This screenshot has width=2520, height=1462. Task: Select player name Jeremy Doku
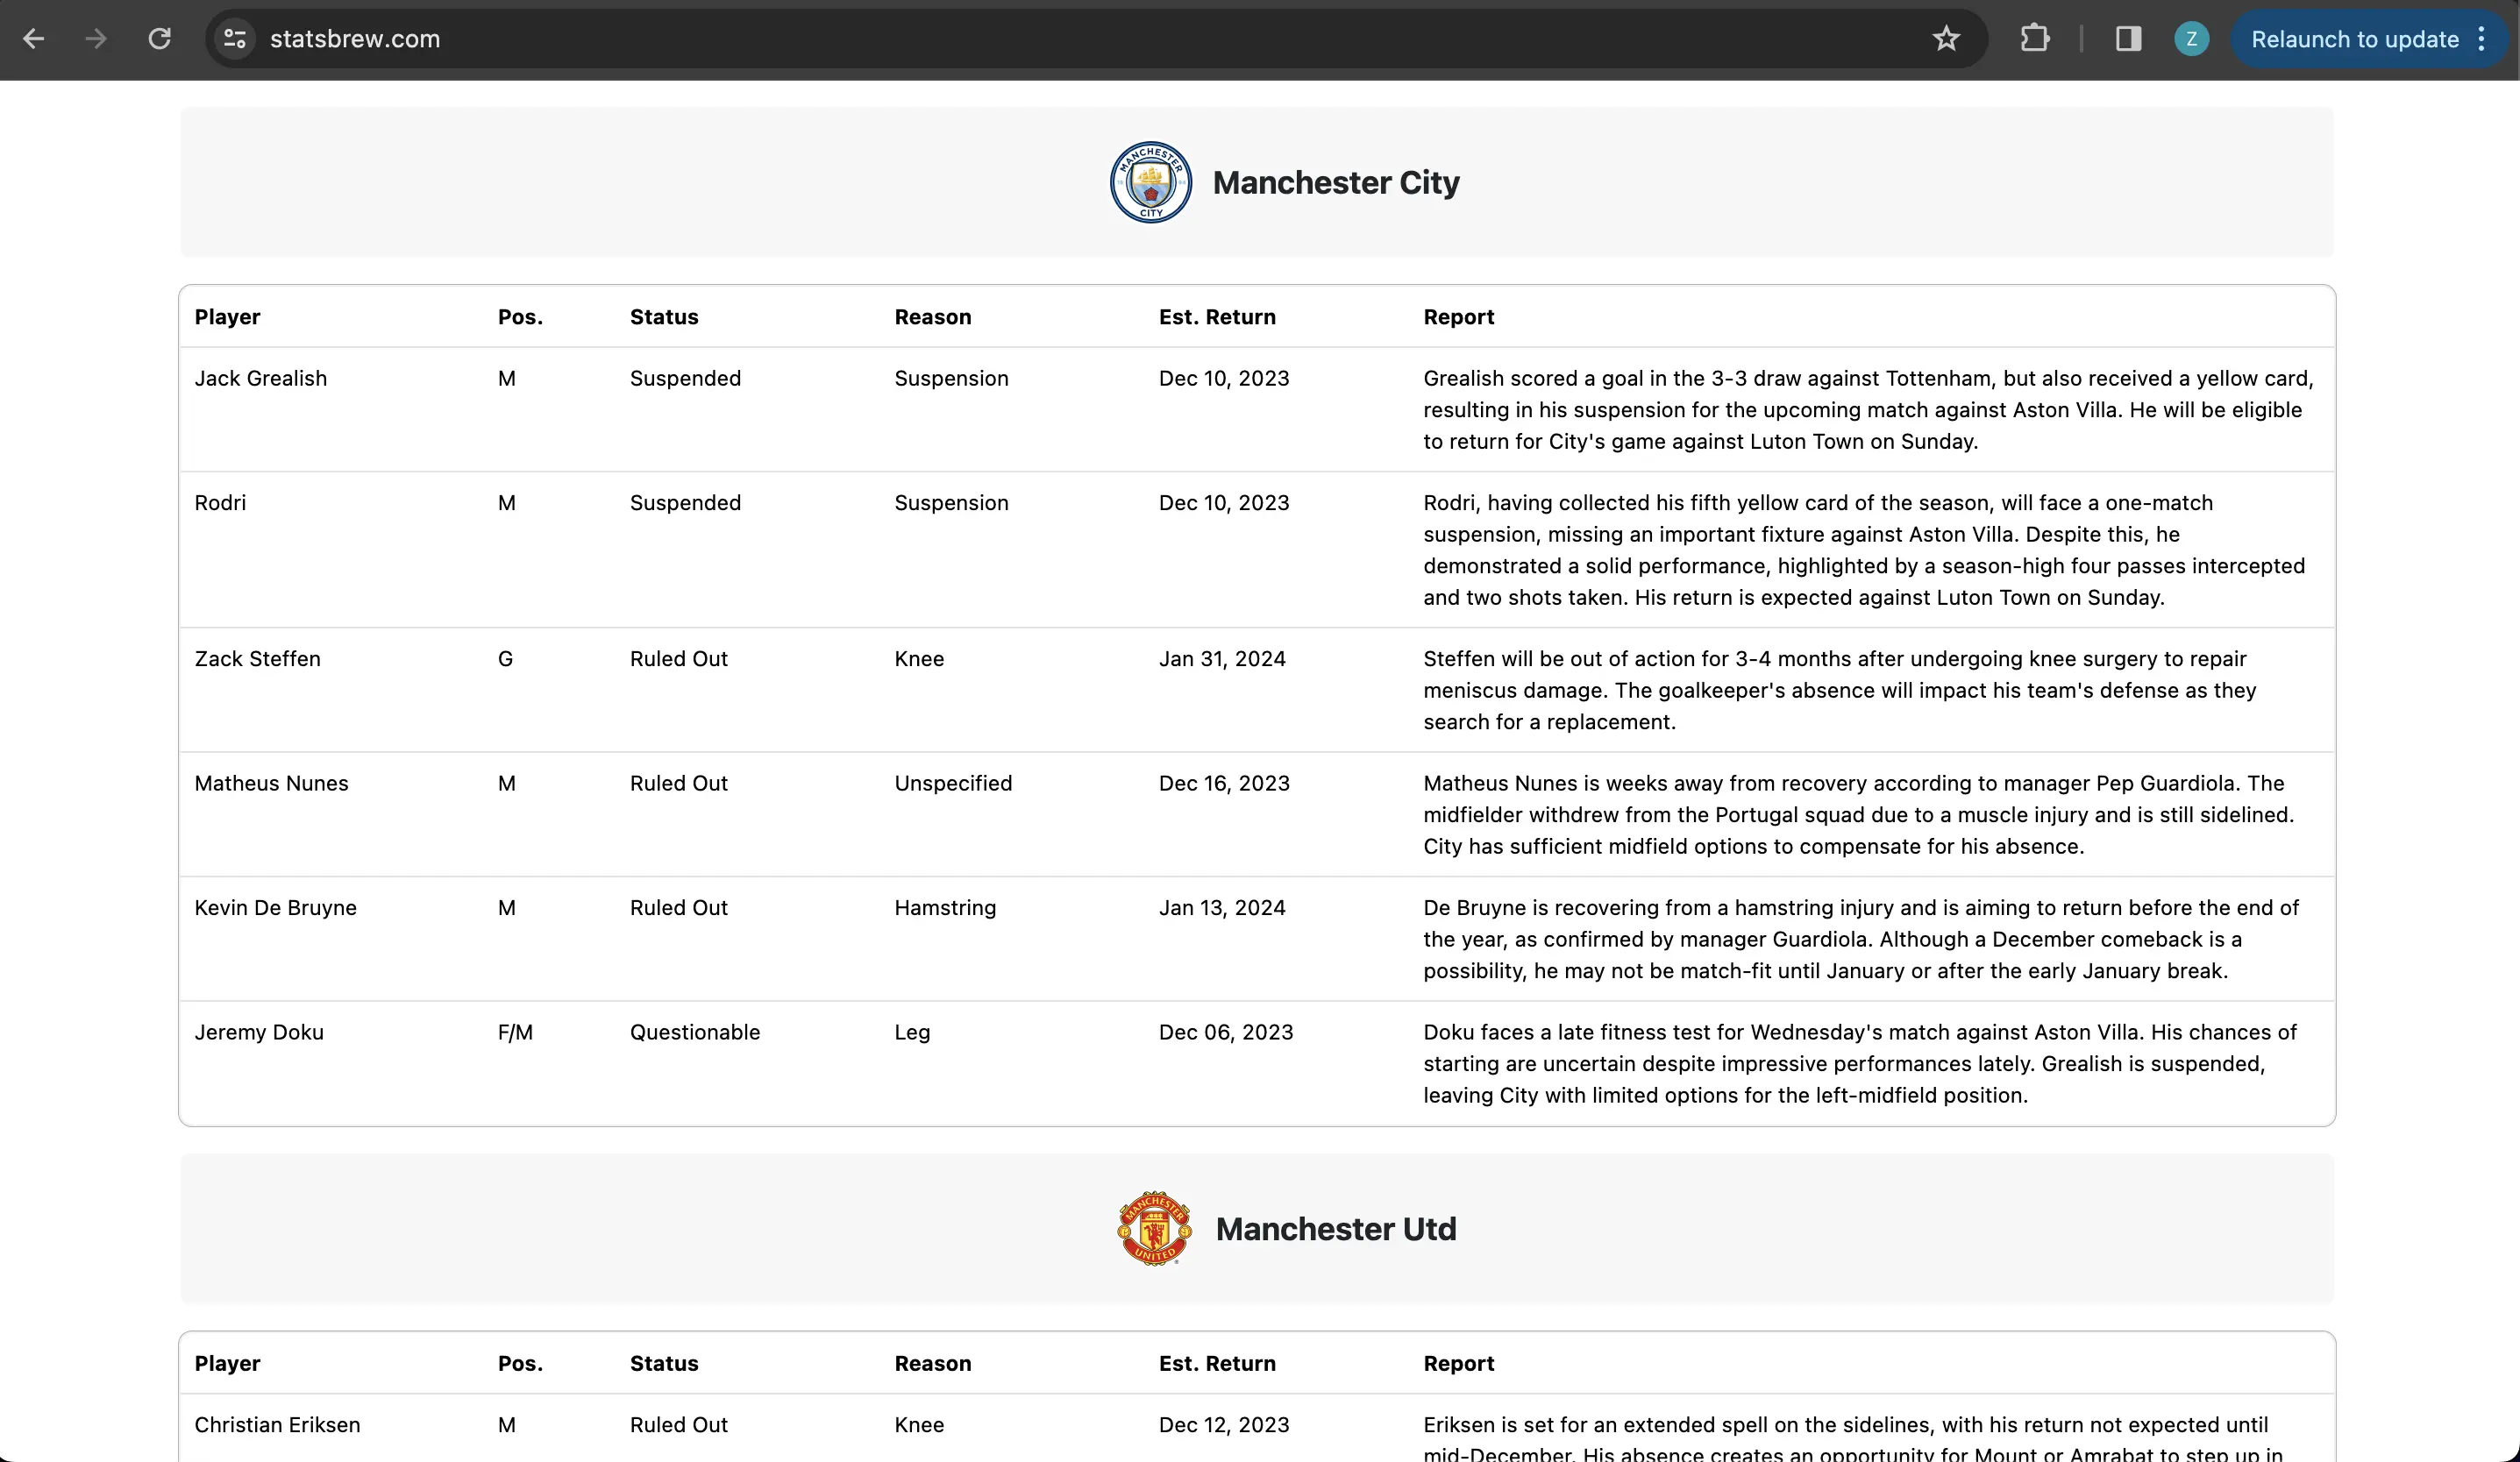click(x=259, y=1033)
